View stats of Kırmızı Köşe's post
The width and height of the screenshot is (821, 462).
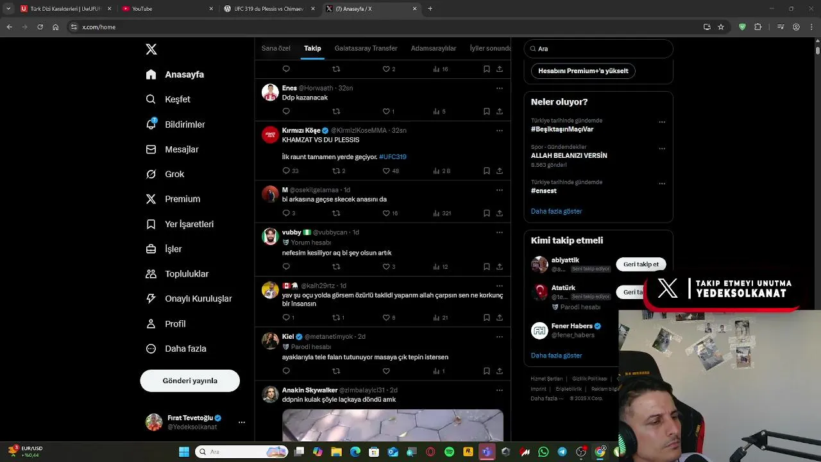point(442,171)
